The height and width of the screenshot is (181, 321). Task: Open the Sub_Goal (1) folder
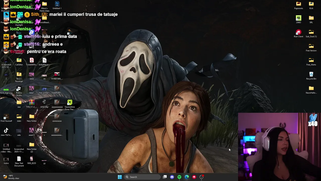[311, 32]
